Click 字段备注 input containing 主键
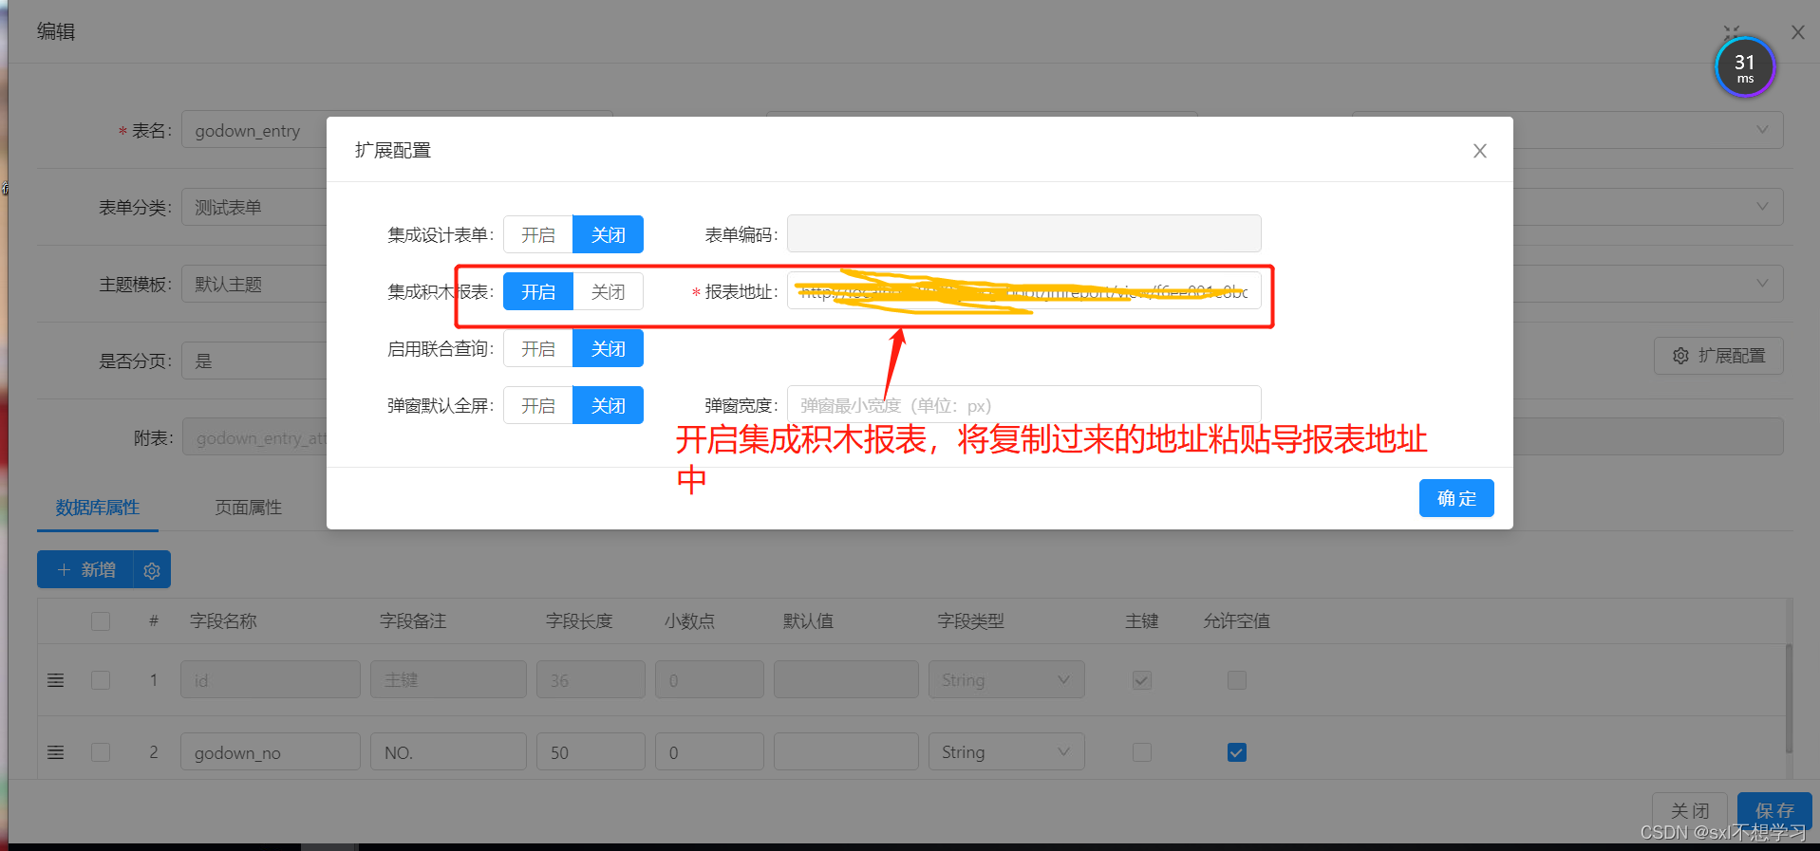1820x851 pixels. (448, 679)
